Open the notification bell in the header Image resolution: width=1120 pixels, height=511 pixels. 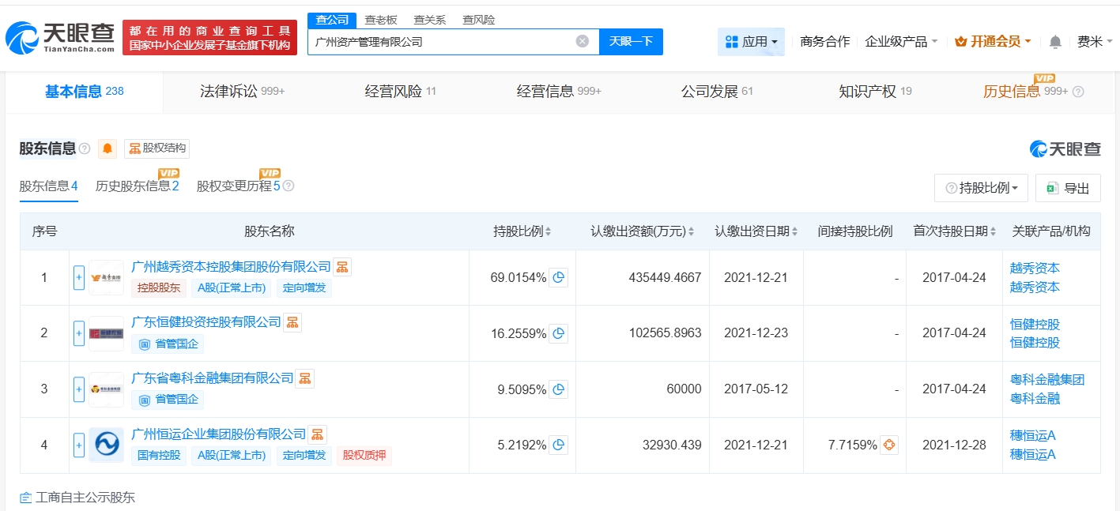pos(1055,42)
